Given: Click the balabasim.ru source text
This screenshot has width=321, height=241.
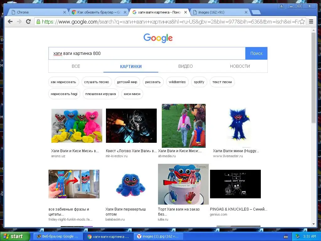Looking at the screenshot, I should point(115,219).
